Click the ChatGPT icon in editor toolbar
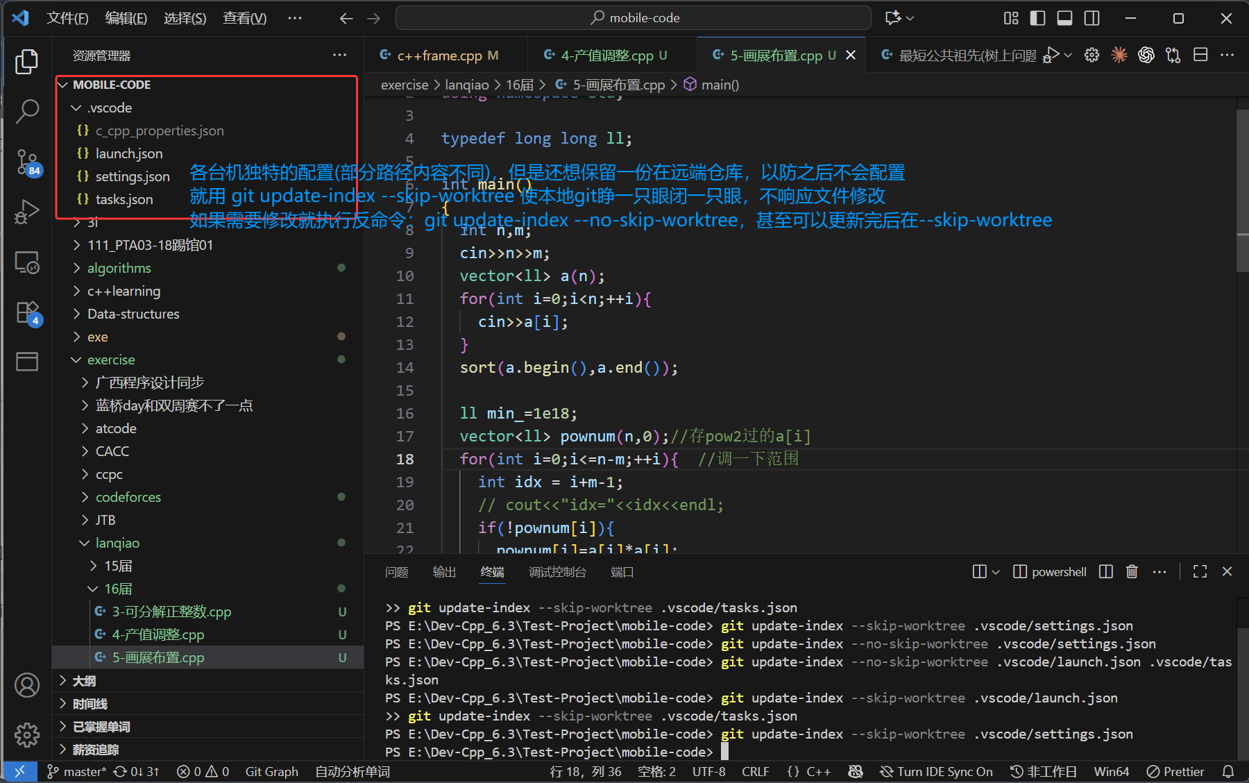1249x783 pixels. tap(1146, 55)
